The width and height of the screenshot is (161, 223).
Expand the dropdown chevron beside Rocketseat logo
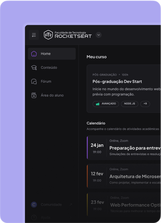point(98,35)
